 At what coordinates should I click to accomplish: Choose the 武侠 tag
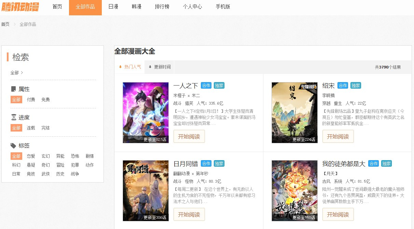tap(46, 174)
